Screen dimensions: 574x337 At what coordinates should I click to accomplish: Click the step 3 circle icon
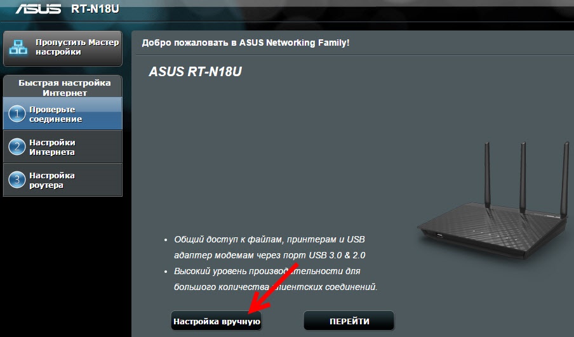pyautogui.click(x=17, y=180)
